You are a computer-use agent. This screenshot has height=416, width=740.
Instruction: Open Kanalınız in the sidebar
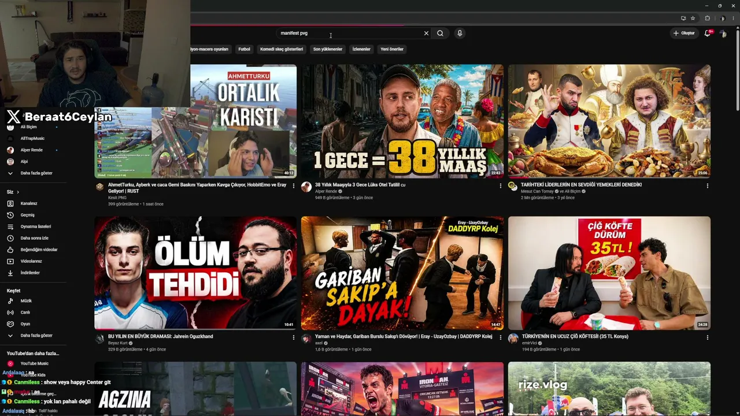(32, 203)
